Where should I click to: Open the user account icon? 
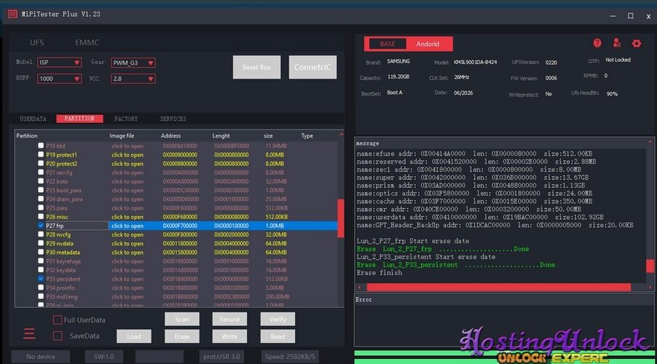617,43
